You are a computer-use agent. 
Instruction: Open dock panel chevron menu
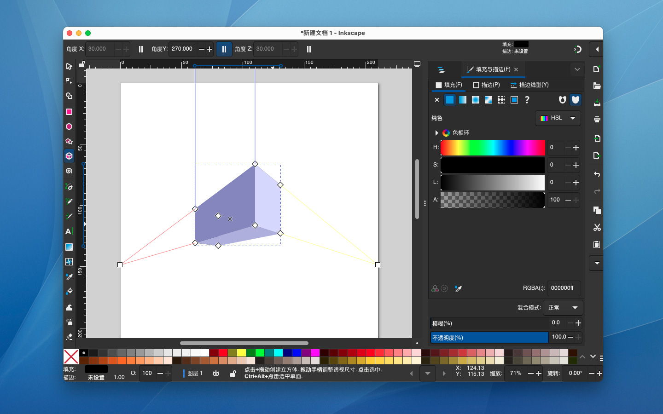[x=577, y=69]
